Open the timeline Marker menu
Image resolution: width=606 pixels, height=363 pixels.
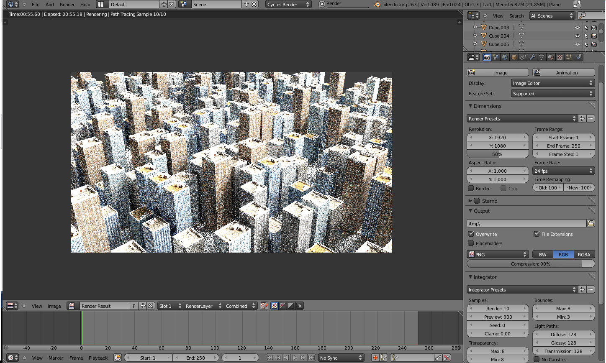(x=56, y=358)
